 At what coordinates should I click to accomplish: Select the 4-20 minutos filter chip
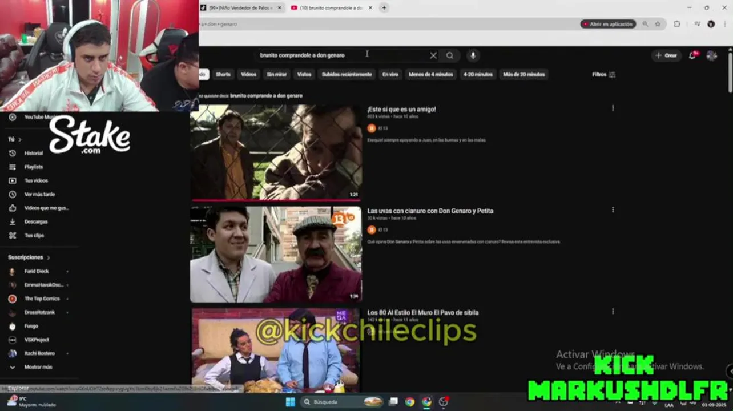(x=478, y=74)
